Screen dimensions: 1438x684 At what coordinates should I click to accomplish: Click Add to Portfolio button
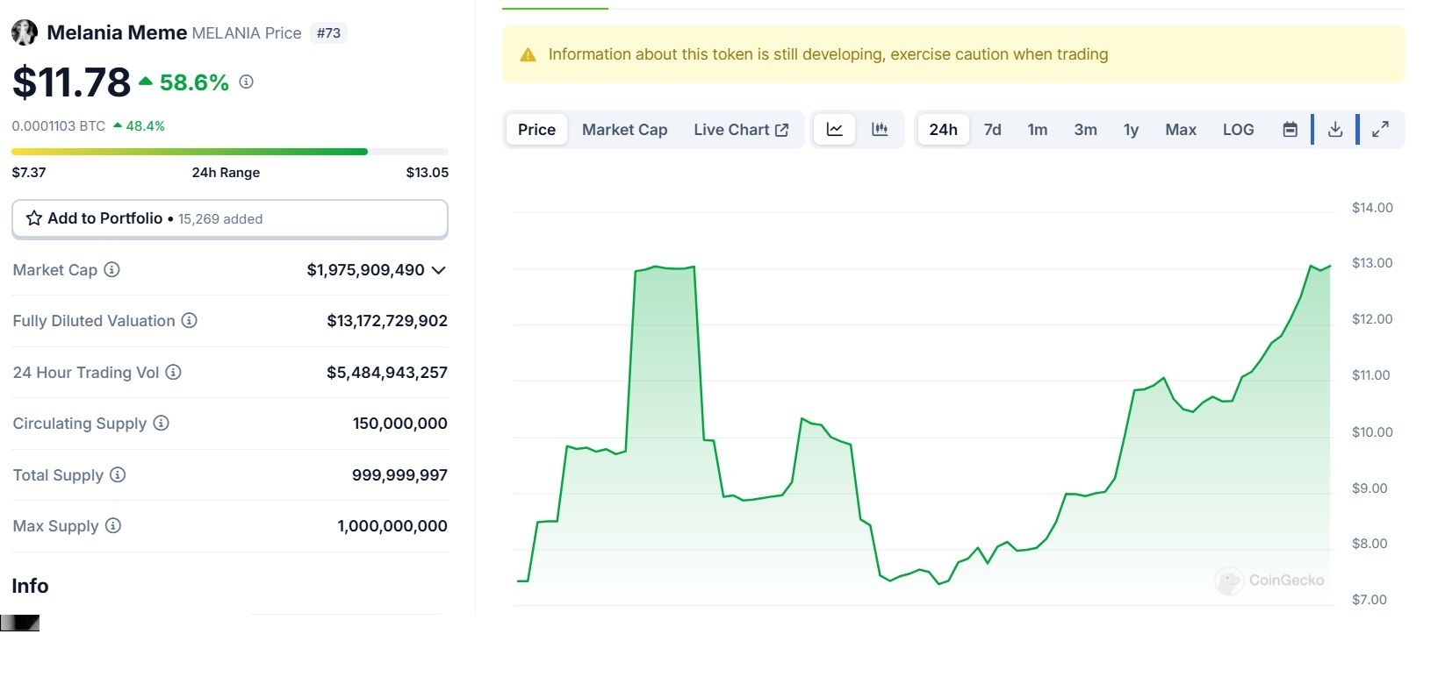pyautogui.click(x=230, y=218)
